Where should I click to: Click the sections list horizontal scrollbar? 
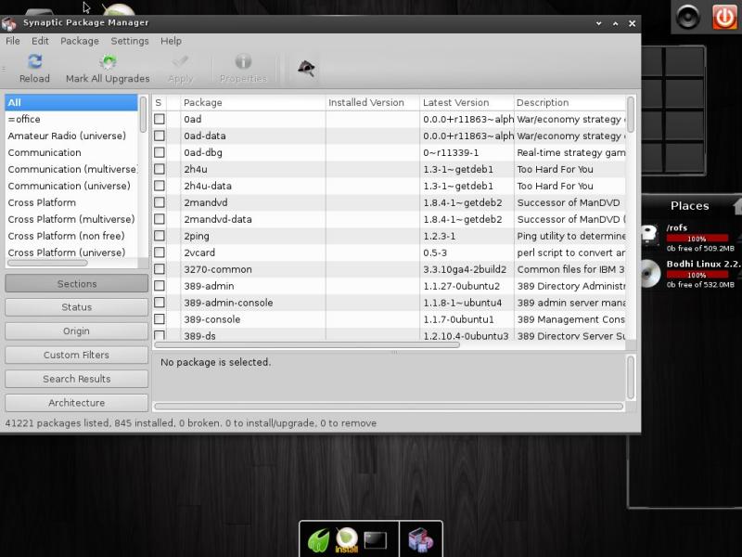[x=47, y=263]
